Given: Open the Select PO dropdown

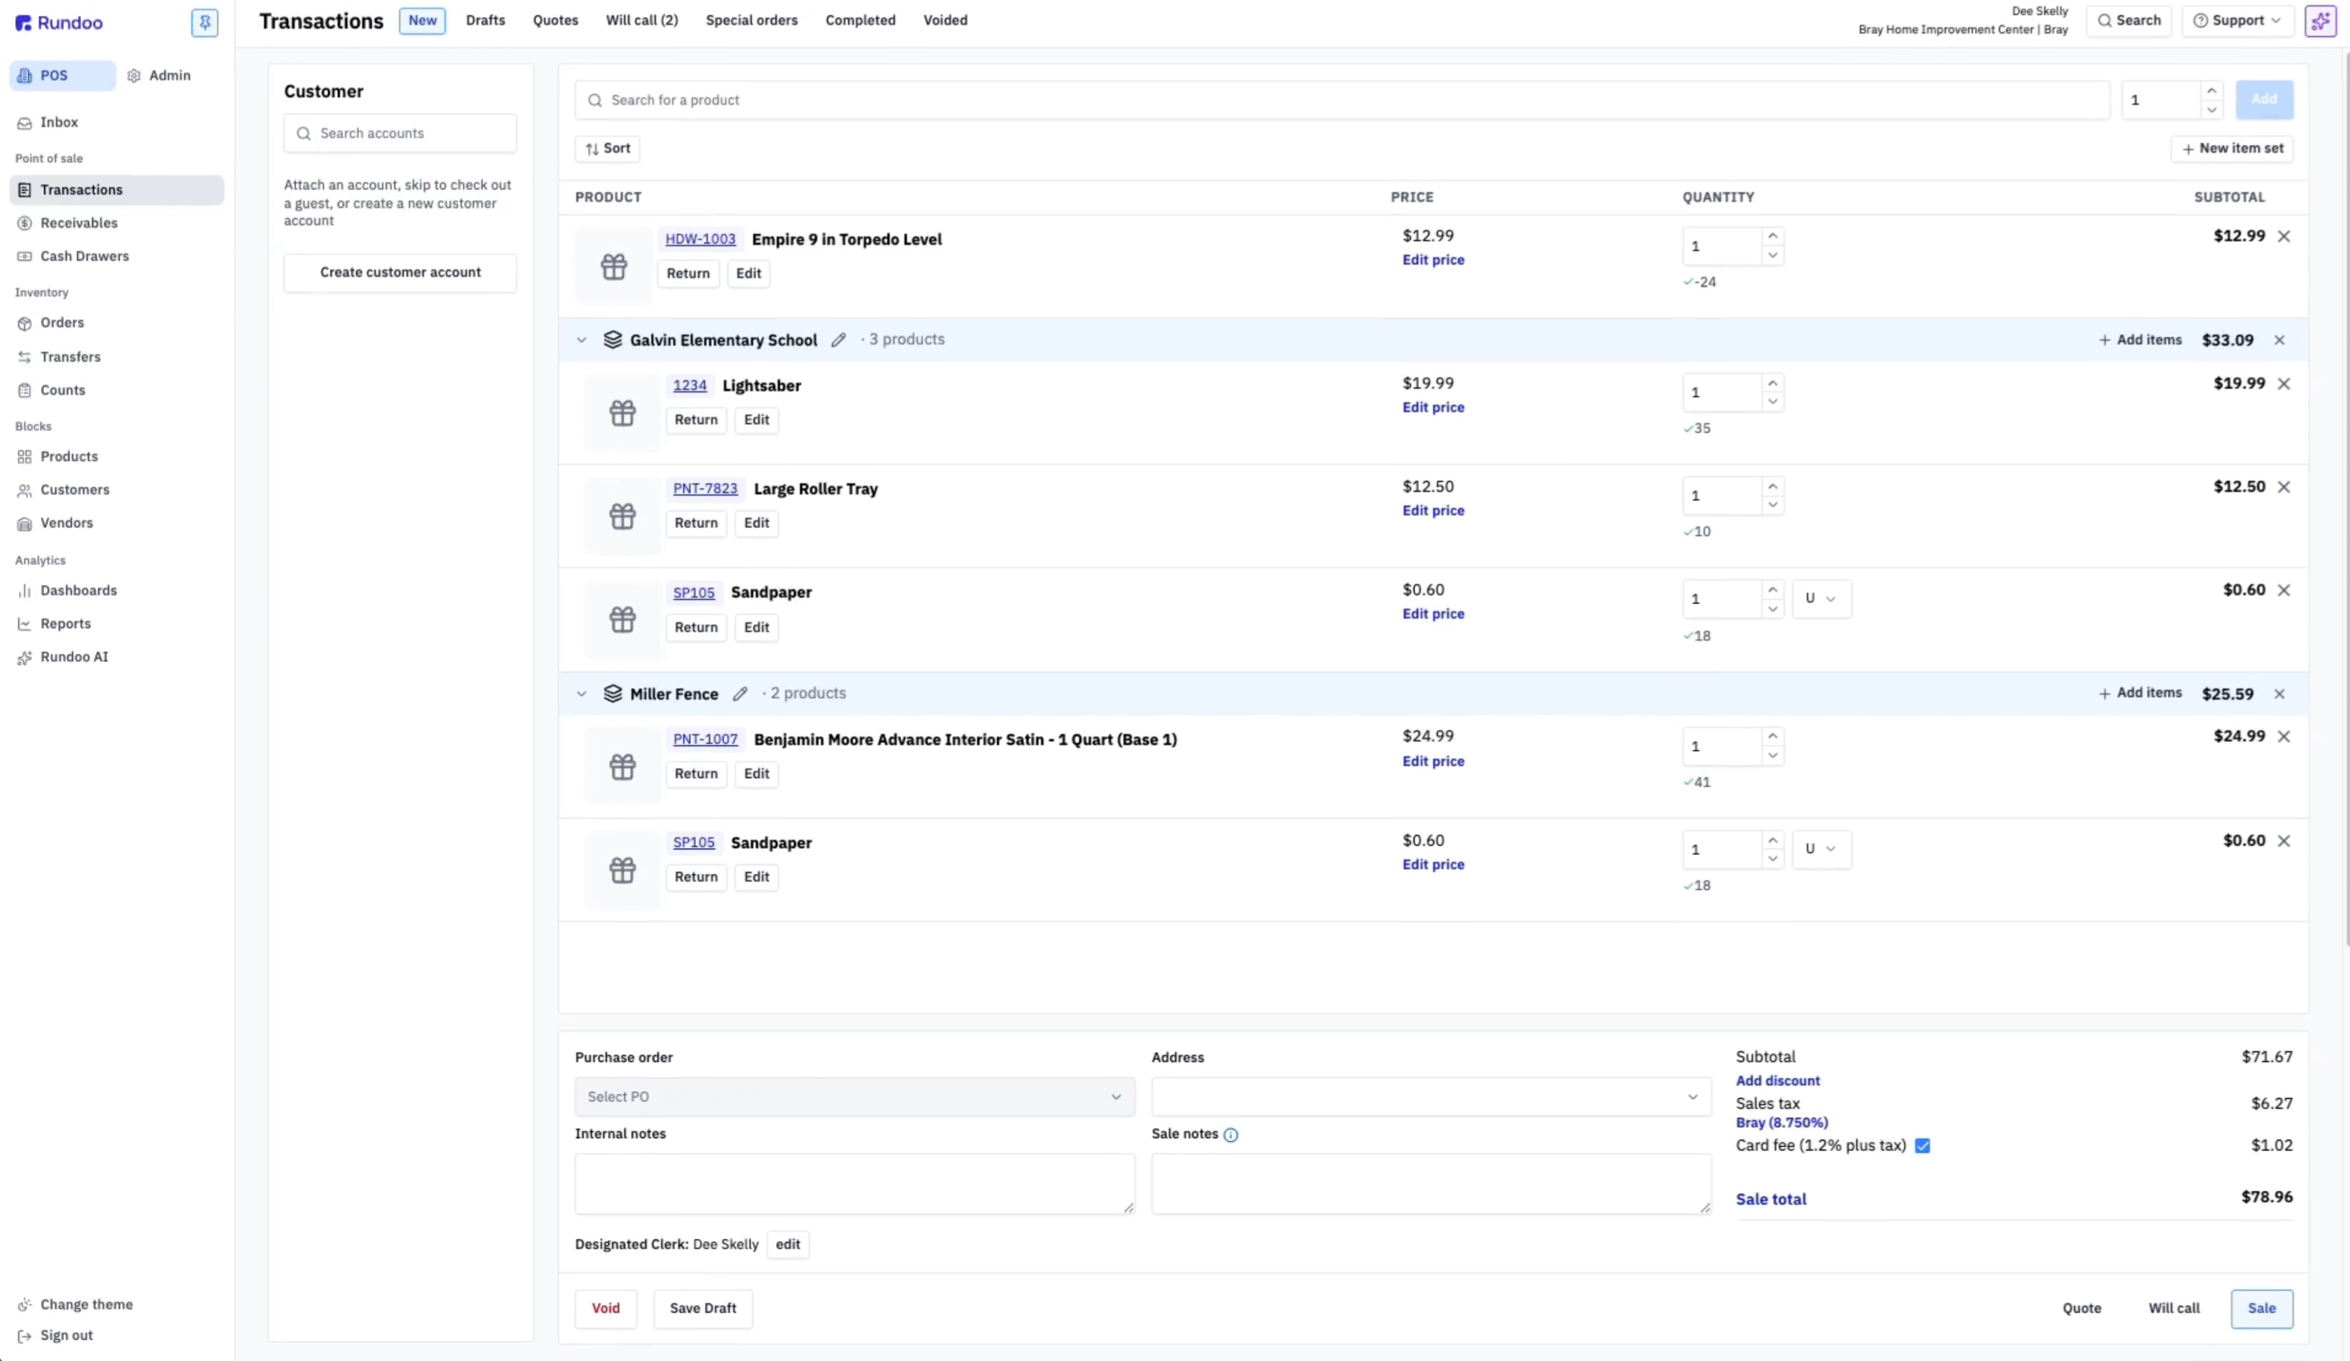Looking at the screenshot, I should click(x=854, y=1097).
